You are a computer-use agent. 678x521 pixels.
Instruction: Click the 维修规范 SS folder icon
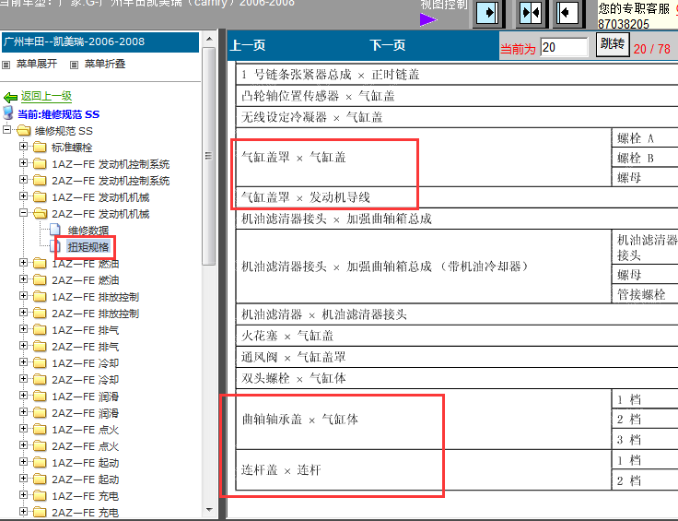24,130
